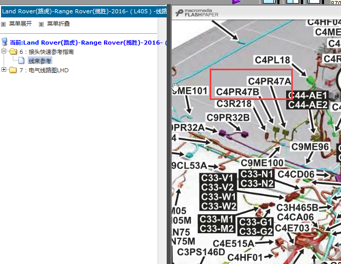Click the C33-M2 label
This screenshot has height=264, width=341.
click(216, 229)
